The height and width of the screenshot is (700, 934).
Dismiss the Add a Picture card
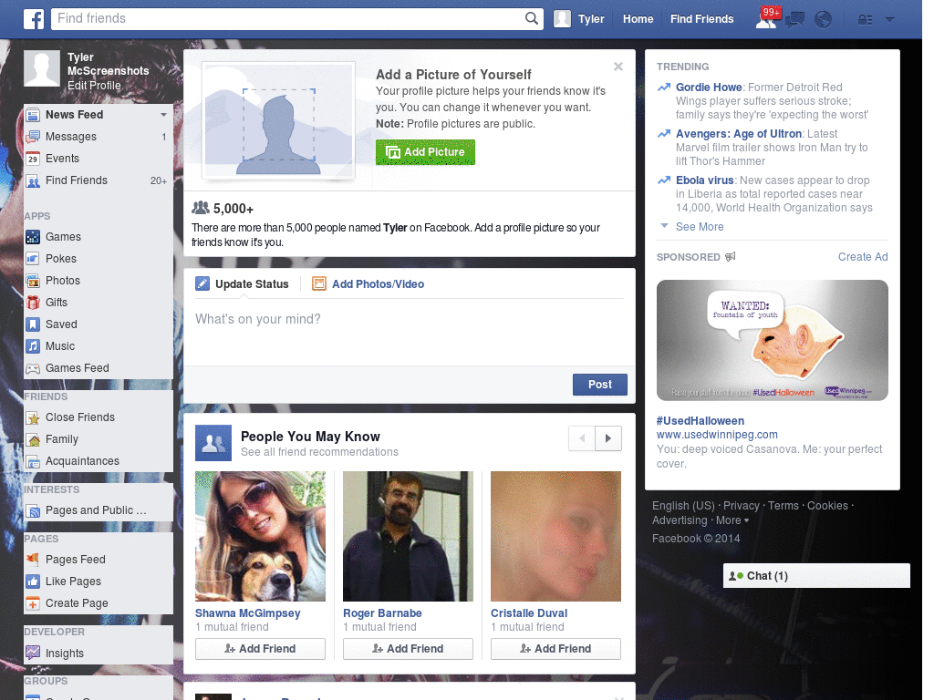(x=618, y=67)
